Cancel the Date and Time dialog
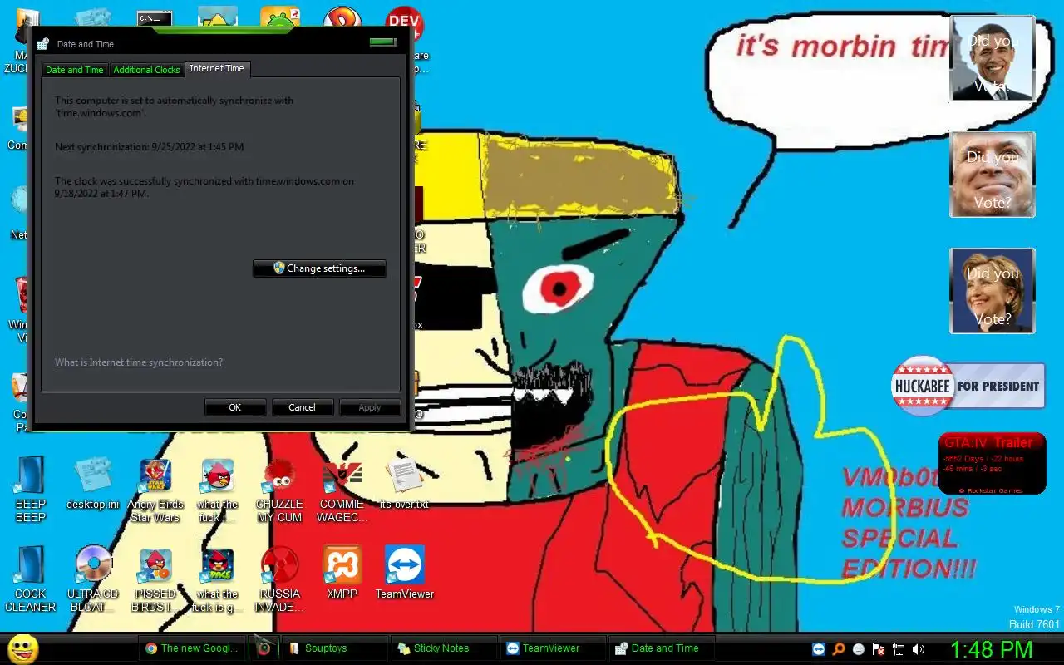Viewport: 1064px width, 665px height. pos(303,407)
